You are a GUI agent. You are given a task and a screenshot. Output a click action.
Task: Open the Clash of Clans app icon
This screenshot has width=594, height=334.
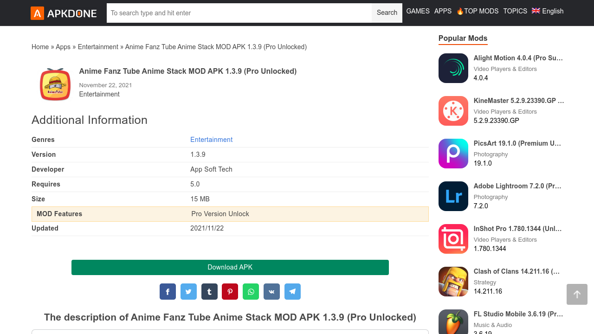click(453, 282)
